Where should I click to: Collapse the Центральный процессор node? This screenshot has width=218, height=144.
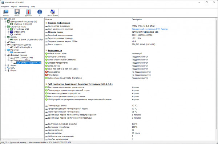[x=5, y=21]
